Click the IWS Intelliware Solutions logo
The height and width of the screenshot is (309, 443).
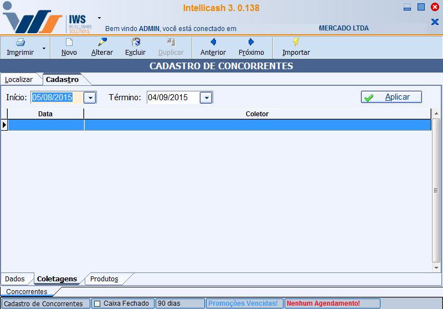[48, 19]
